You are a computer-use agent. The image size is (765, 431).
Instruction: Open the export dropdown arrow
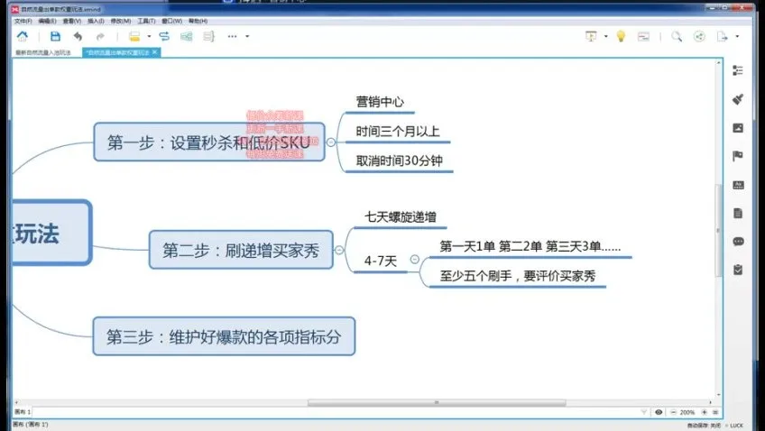[x=737, y=36]
